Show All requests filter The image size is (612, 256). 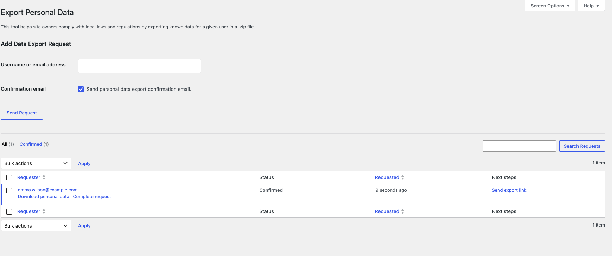coord(5,144)
